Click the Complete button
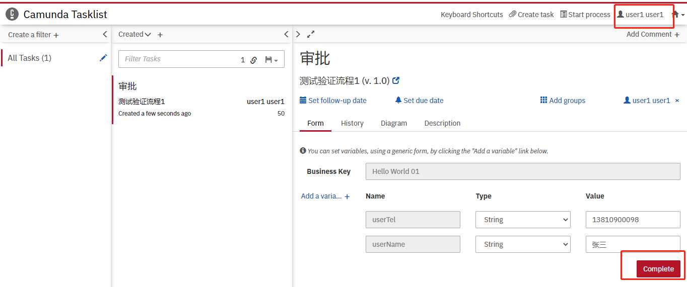Viewport: 687px width, 287px height. (x=658, y=269)
